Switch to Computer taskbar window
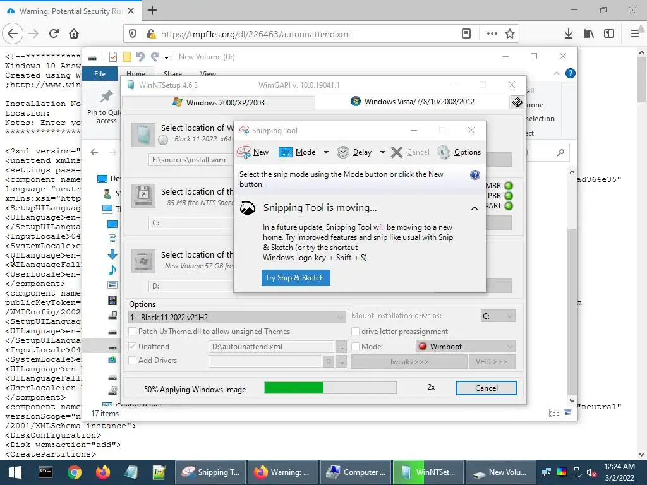Image resolution: width=647 pixels, height=485 pixels. [x=356, y=472]
